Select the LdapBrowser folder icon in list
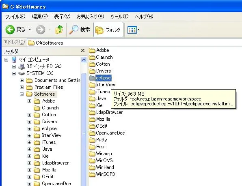The height and width of the screenshot is (186, 242). (92, 112)
